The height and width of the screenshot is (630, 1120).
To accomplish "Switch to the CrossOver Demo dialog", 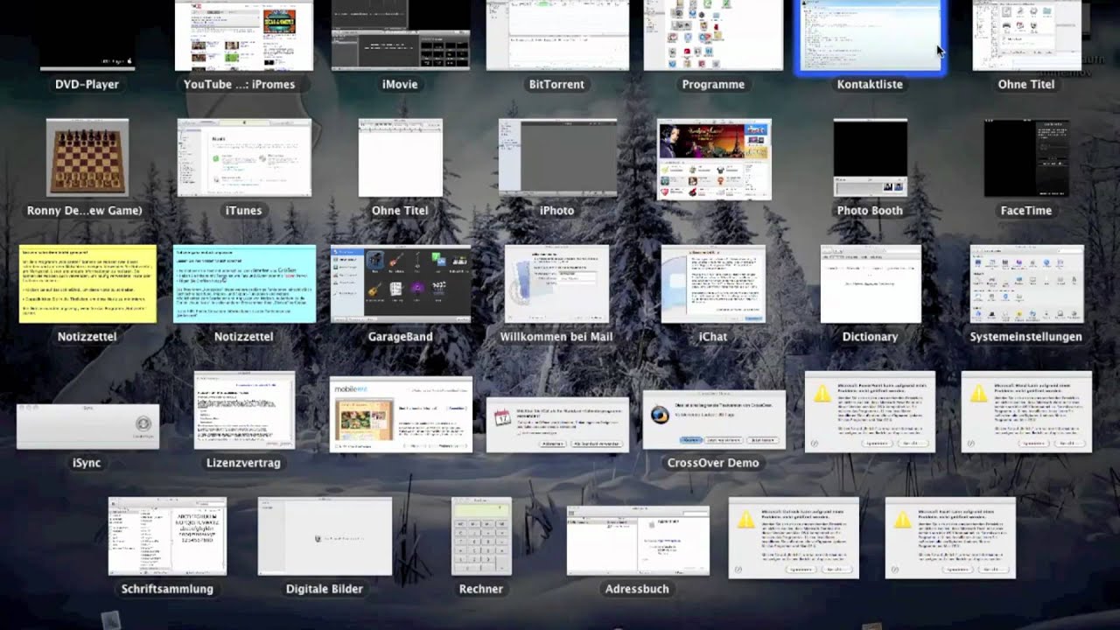I will (714, 420).
